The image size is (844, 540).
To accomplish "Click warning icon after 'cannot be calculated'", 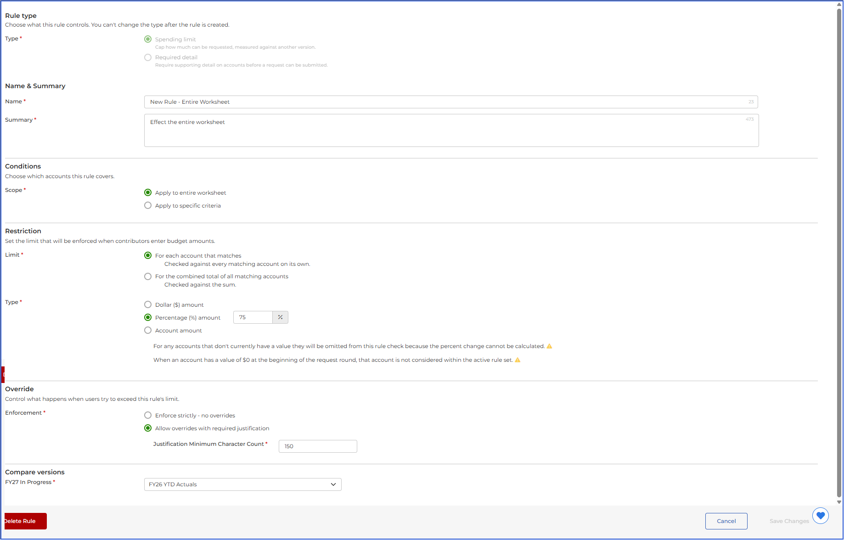I will tap(549, 346).
